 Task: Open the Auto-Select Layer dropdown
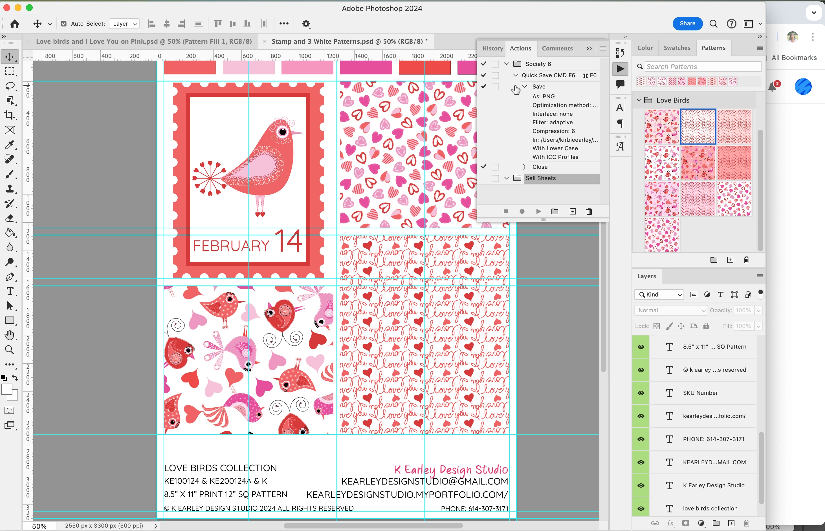(x=124, y=24)
